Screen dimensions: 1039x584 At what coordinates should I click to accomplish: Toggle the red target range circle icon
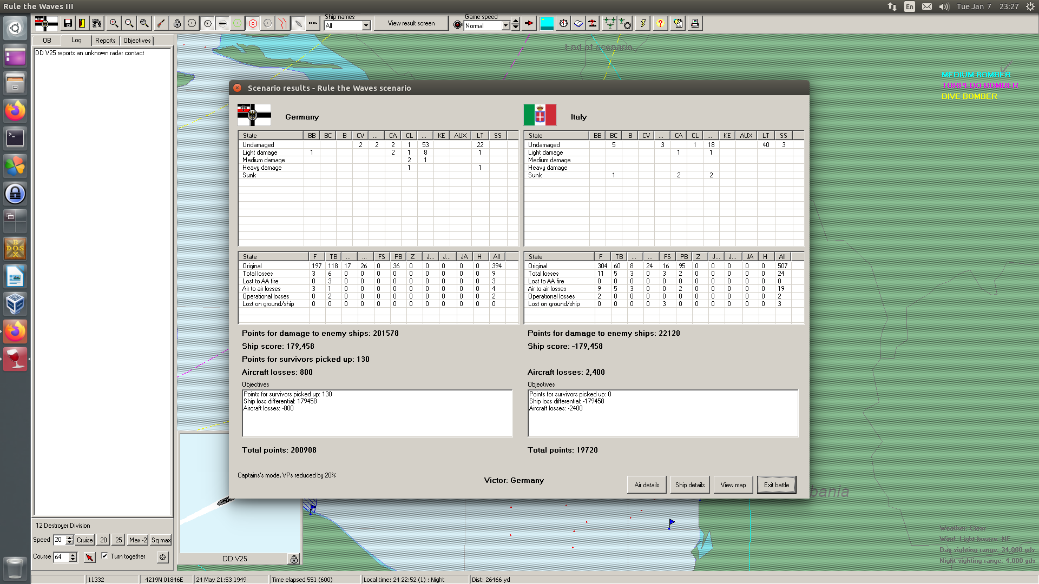(252, 23)
